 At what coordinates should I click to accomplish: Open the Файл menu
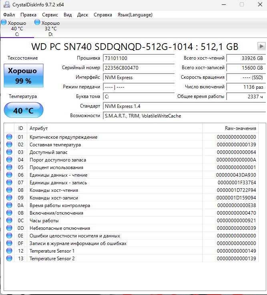[9, 15]
